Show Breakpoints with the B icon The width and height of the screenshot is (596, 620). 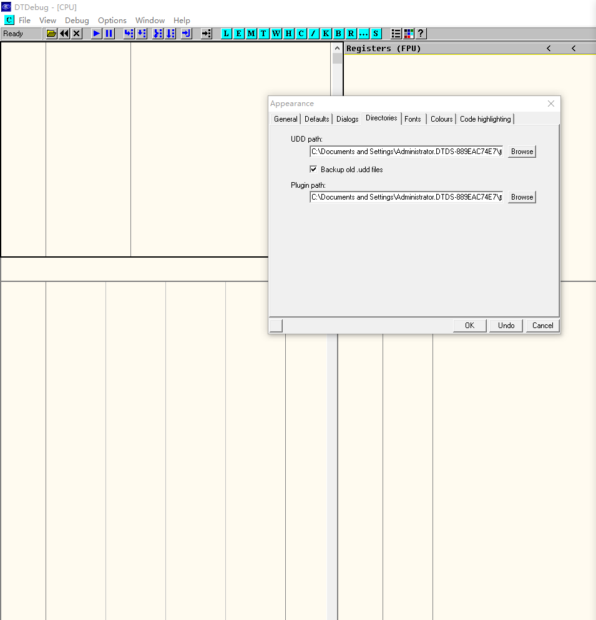click(338, 34)
